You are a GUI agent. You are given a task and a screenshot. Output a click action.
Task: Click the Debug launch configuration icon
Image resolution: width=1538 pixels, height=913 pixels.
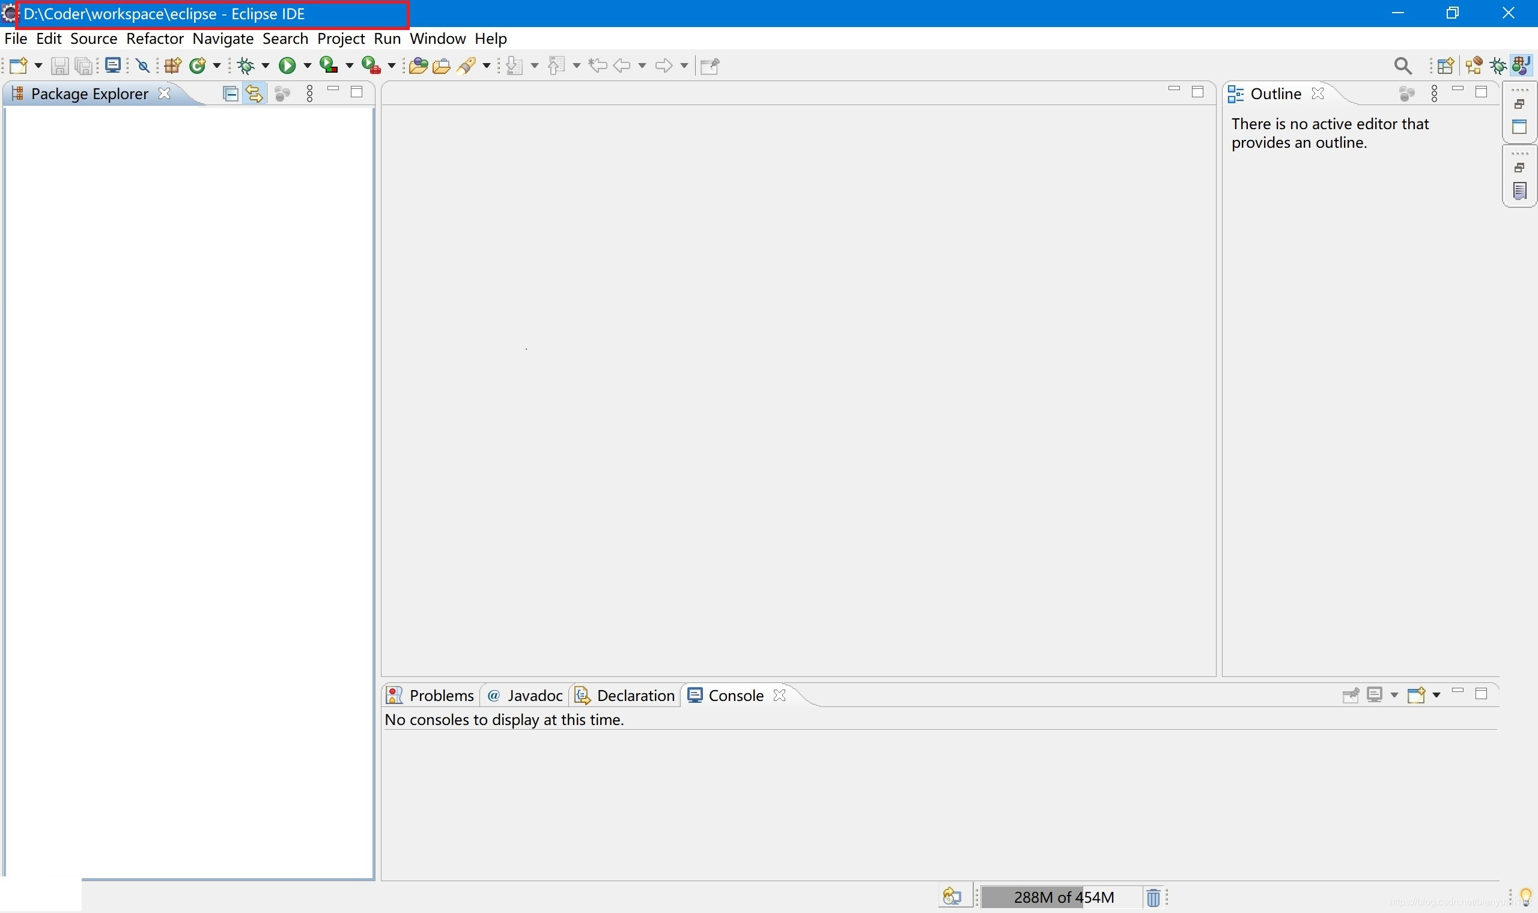tap(246, 65)
